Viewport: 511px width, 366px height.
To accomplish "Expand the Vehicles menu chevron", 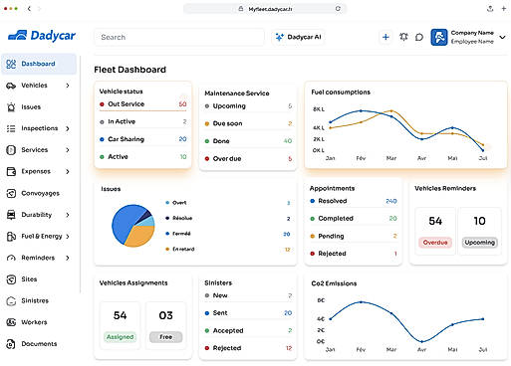I will 68,86.
